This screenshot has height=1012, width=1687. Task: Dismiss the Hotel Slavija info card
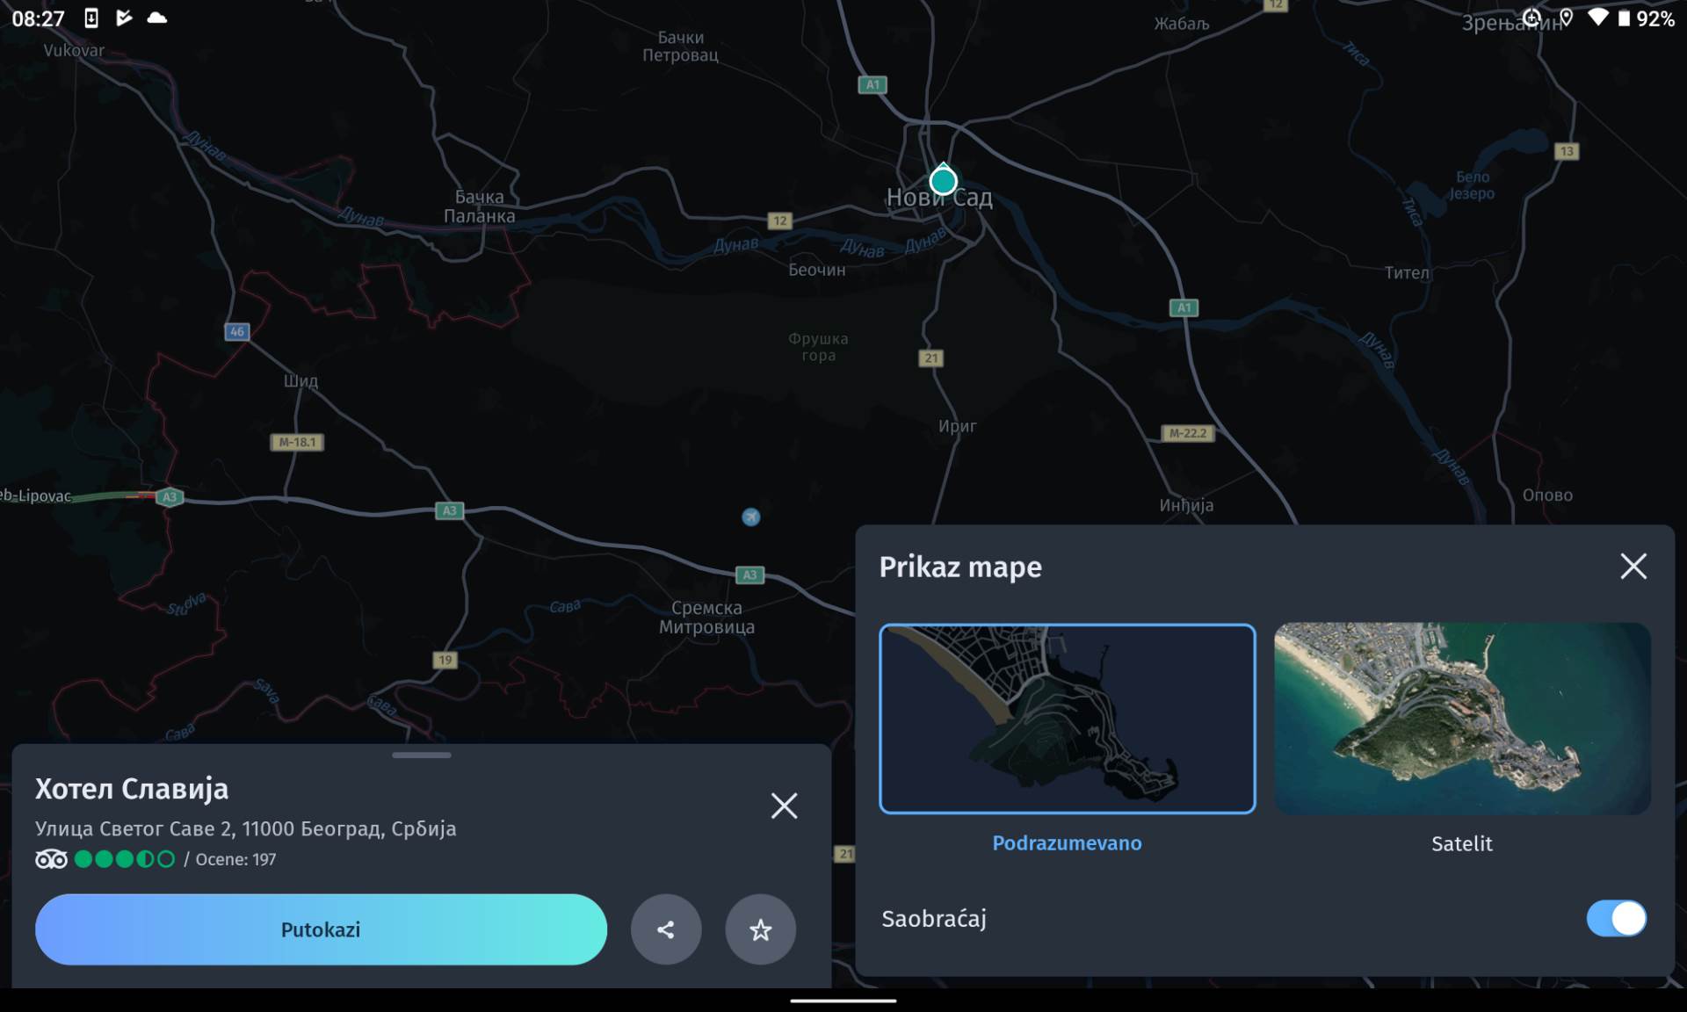(783, 806)
